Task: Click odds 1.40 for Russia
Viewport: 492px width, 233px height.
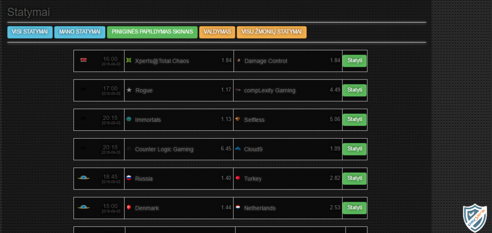Action: (226, 178)
